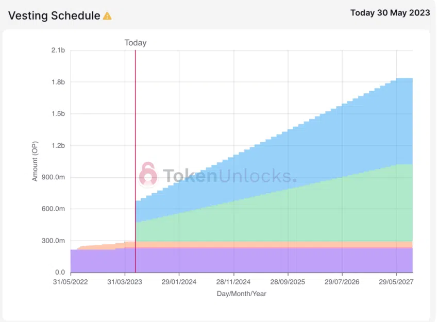Click the blue area of the chart
Image resolution: width=438 pixels, height=322 pixels.
click(x=309, y=155)
